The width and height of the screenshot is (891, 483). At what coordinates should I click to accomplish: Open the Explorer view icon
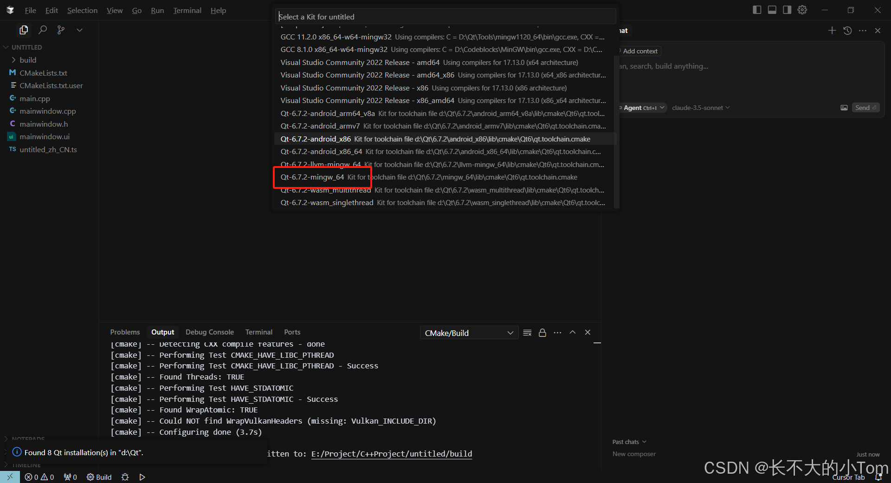tap(24, 30)
